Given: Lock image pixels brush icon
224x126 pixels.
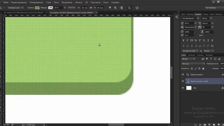Looking at the screenshot, I should click(x=196, y=69).
